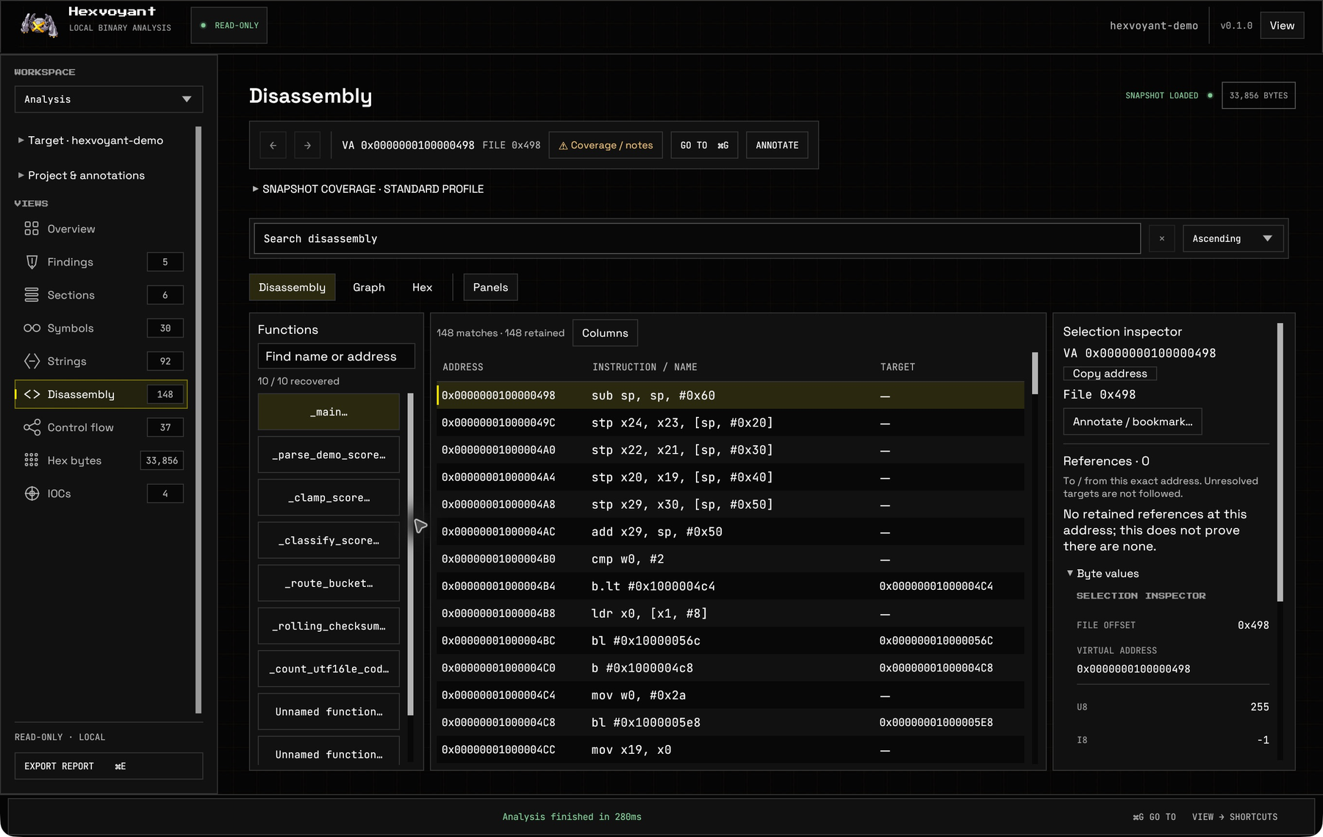
Task: Clear the disassembly search with the x
Action: (x=1161, y=238)
